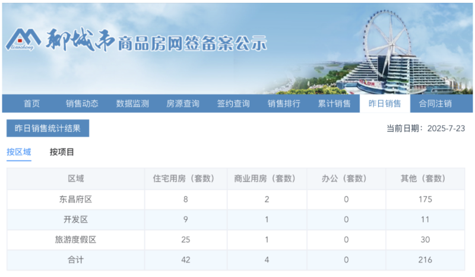Go to 数据监测 in the navigation bar
Viewport: 475px width, 277px height.
132,104
